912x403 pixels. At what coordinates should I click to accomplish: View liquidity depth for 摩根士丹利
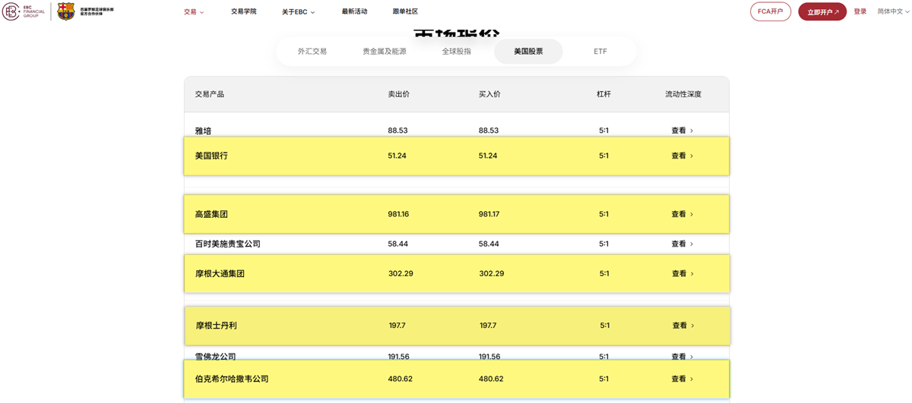click(683, 326)
